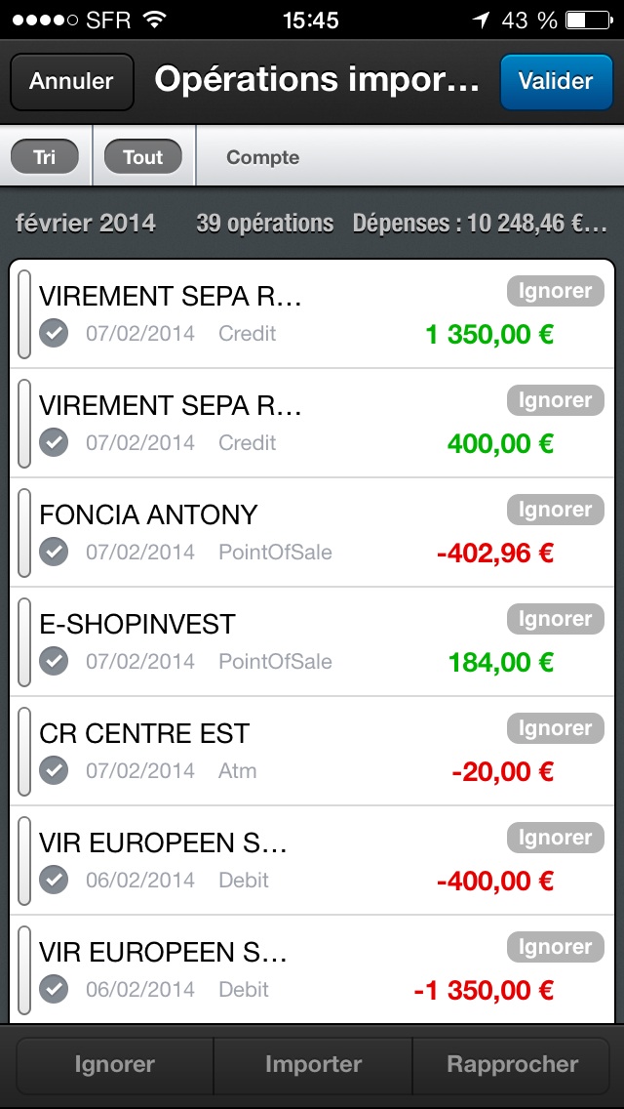
Task: Tap Annuler to cancel import
Action: click(71, 82)
